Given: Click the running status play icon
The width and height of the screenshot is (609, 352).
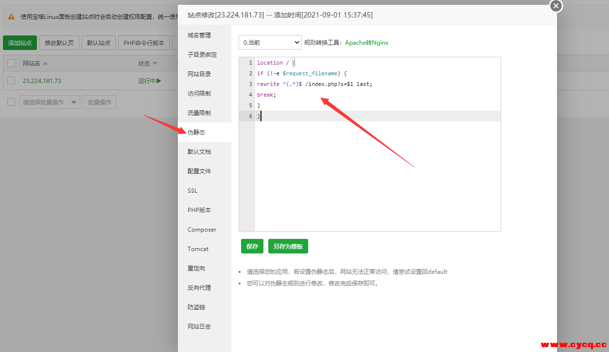Looking at the screenshot, I should pyautogui.click(x=159, y=81).
